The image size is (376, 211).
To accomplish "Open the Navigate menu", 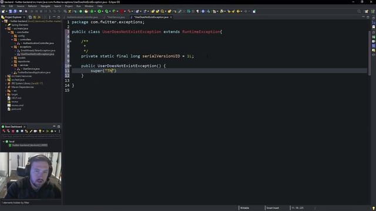I will pyautogui.click(x=45, y=6).
